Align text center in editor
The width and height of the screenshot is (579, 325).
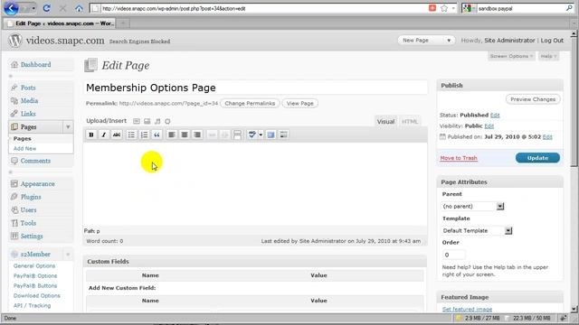[185, 135]
